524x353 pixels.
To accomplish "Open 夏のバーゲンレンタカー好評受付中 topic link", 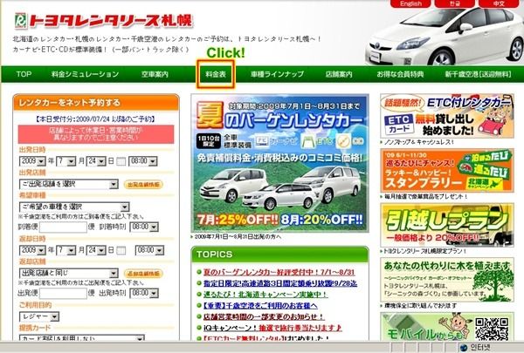I will click(279, 272).
